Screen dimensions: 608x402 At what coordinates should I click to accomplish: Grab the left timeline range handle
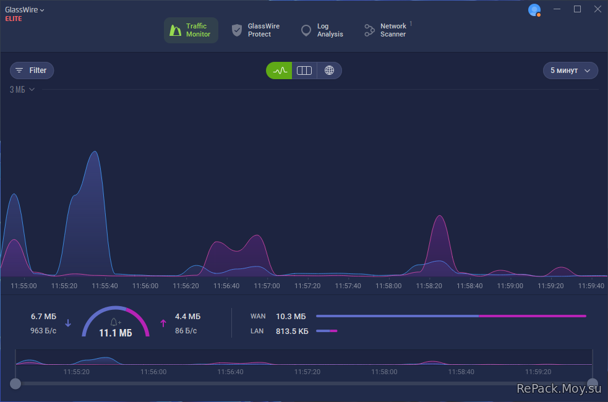[15, 384]
